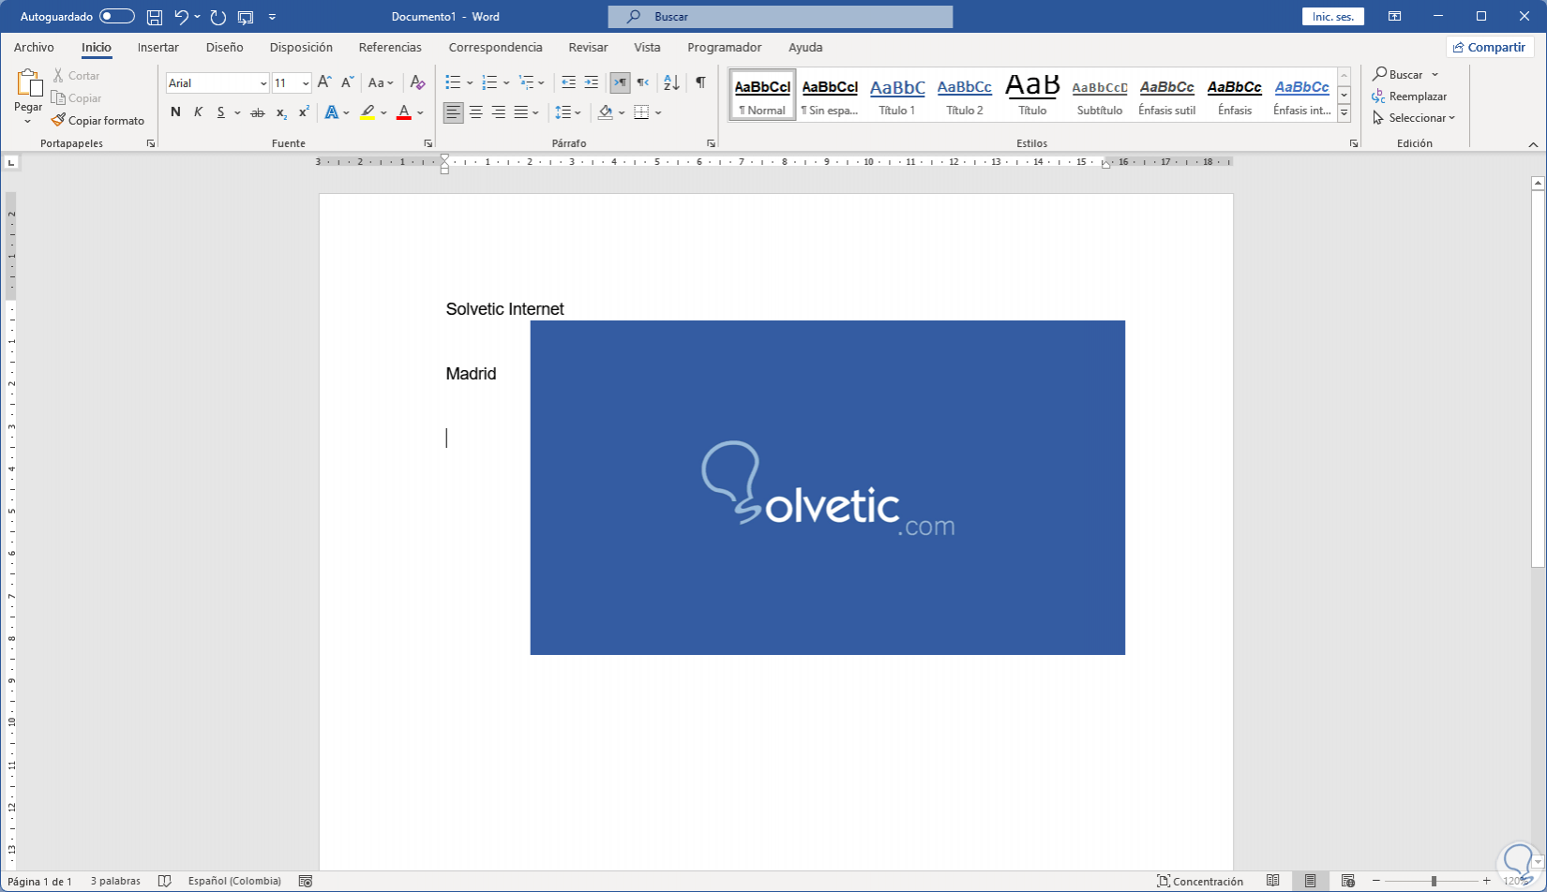This screenshot has height=892, width=1547.
Task: Click the Buscar search box in title bar
Action: pos(780,17)
